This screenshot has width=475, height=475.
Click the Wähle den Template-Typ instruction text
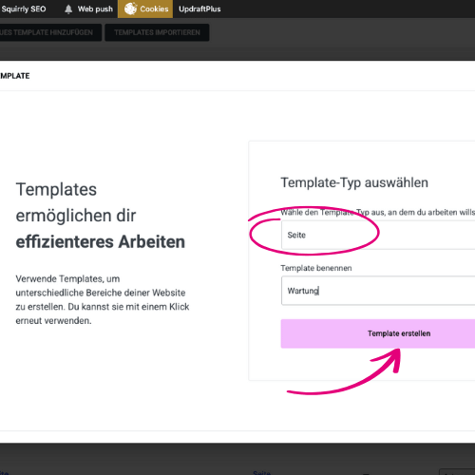[x=378, y=212]
